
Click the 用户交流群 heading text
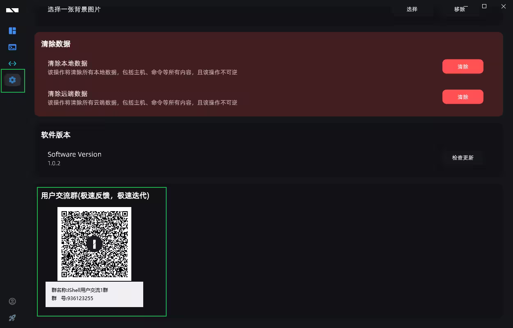[95, 196]
